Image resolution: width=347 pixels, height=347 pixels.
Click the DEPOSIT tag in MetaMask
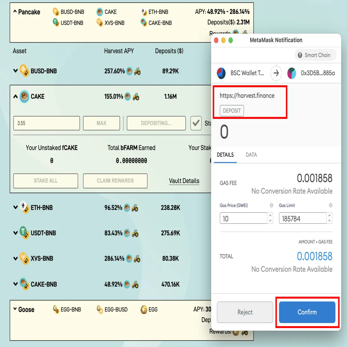click(232, 111)
